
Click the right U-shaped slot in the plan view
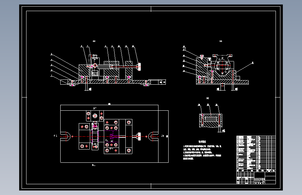pos(154,136)
